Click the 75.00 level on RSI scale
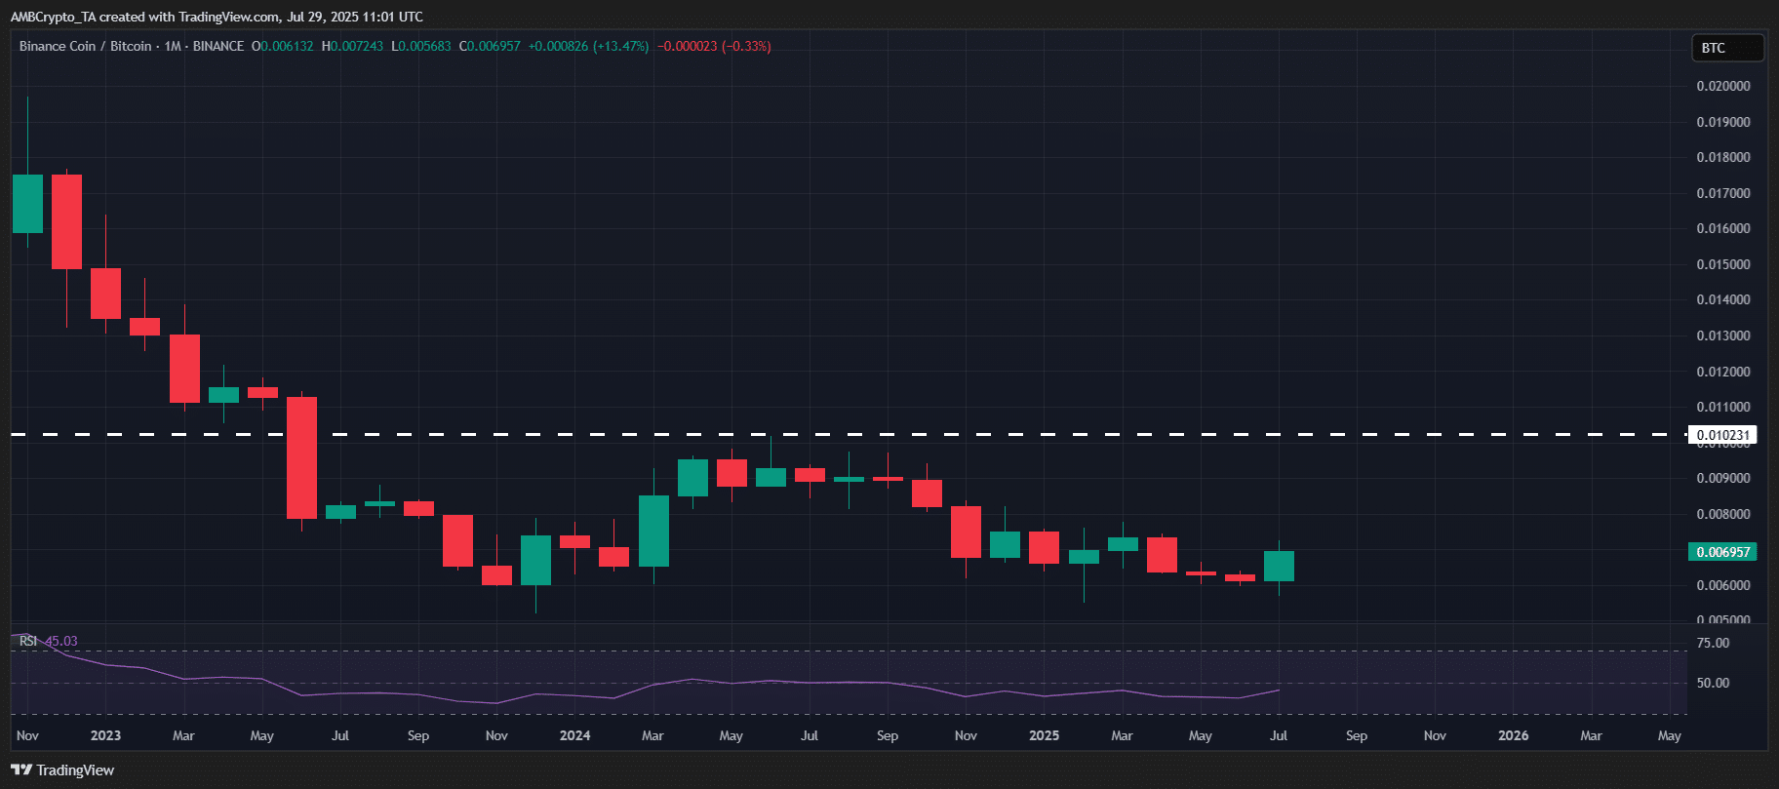The width and height of the screenshot is (1779, 789). point(1713,643)
